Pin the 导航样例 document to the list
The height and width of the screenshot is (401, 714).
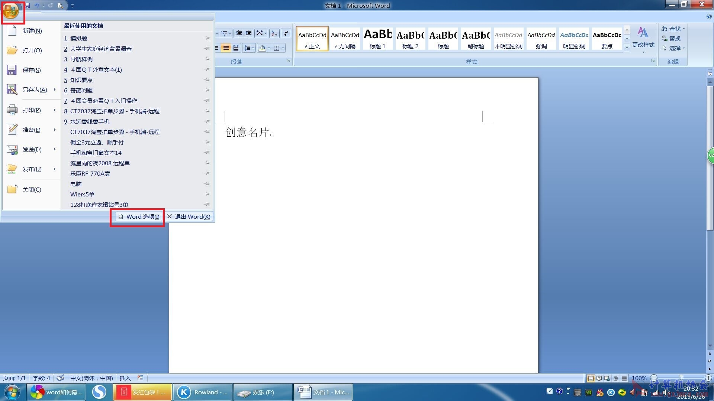tap(207, 59)
